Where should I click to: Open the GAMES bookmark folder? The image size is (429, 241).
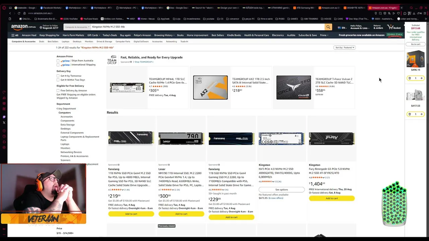point(293,19)
